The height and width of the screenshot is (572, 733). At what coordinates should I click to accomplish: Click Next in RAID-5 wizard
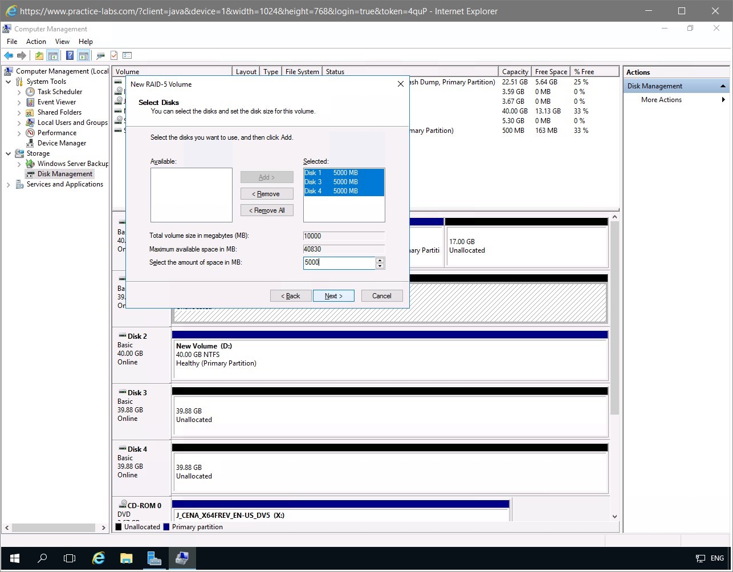click(x=333, y=296)
